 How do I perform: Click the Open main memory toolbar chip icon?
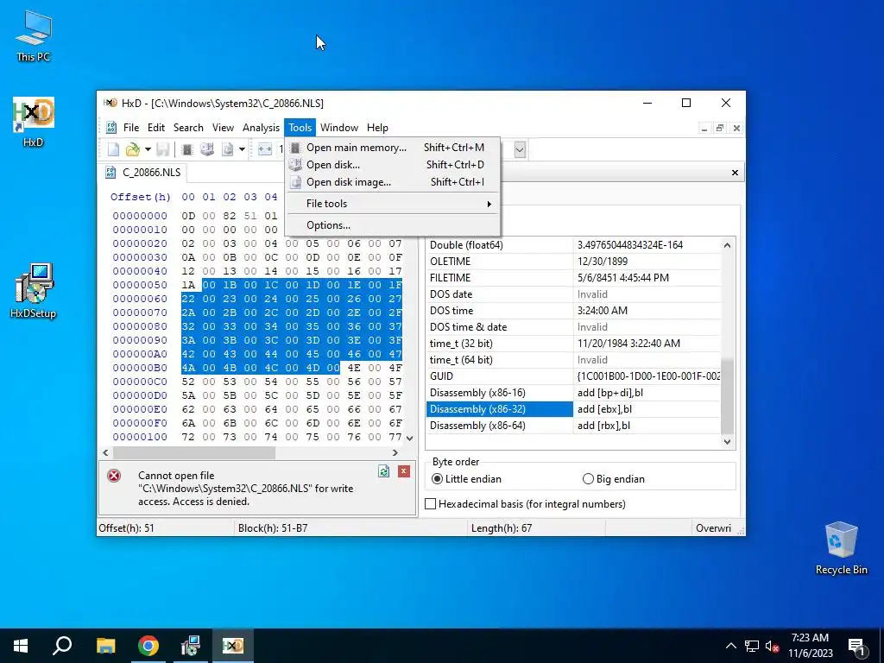tap(187, 149)
